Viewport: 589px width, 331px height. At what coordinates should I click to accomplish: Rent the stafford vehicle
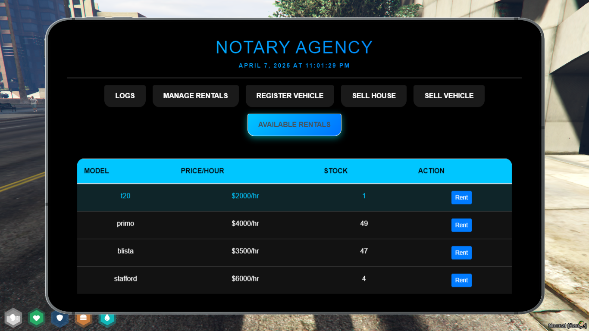[461, 280]
